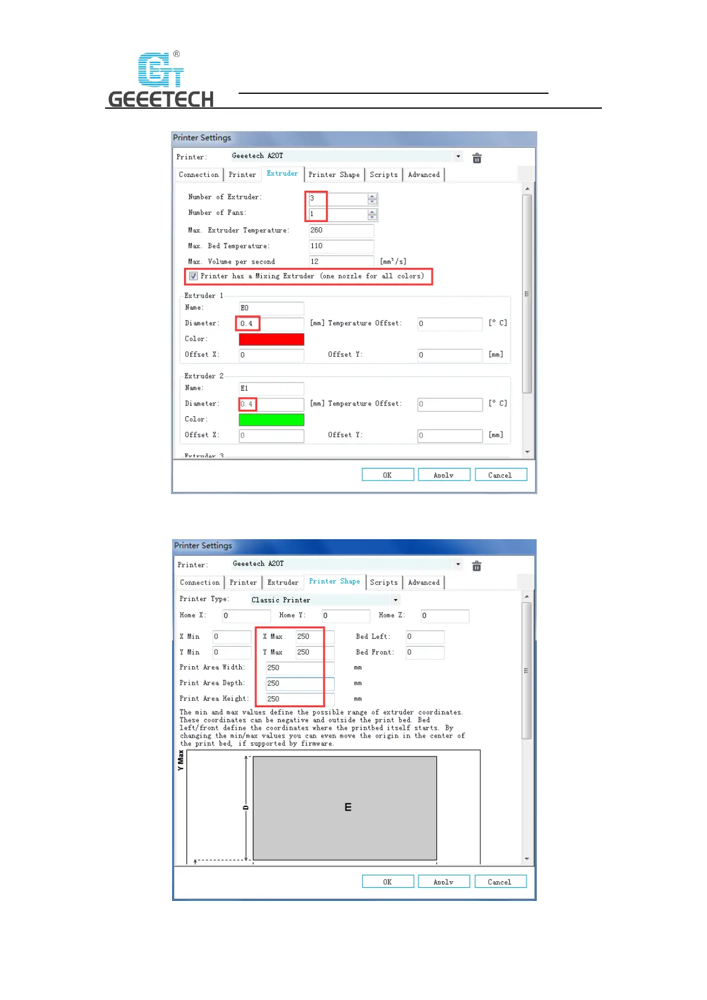Click Cancel in top Printer Settings dialog
The image size is (707, 1000).
click(x=500, y=475)
